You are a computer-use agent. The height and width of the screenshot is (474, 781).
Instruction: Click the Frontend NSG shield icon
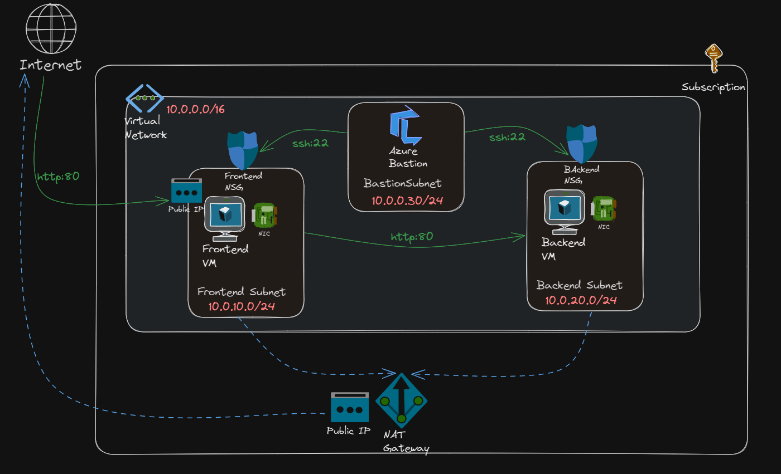tap(243, 150)
